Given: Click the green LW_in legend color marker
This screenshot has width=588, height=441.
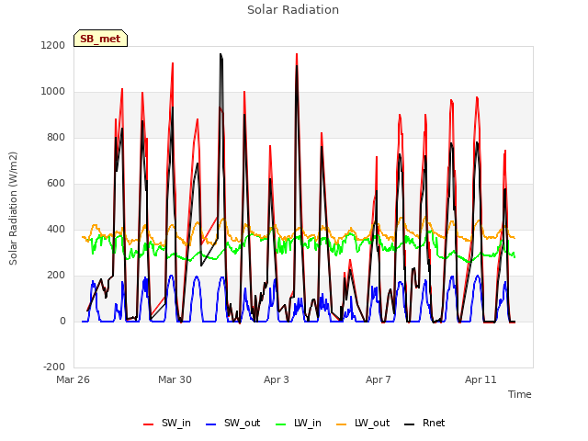Looking at the screenshot, I should (x=281, y=424).
